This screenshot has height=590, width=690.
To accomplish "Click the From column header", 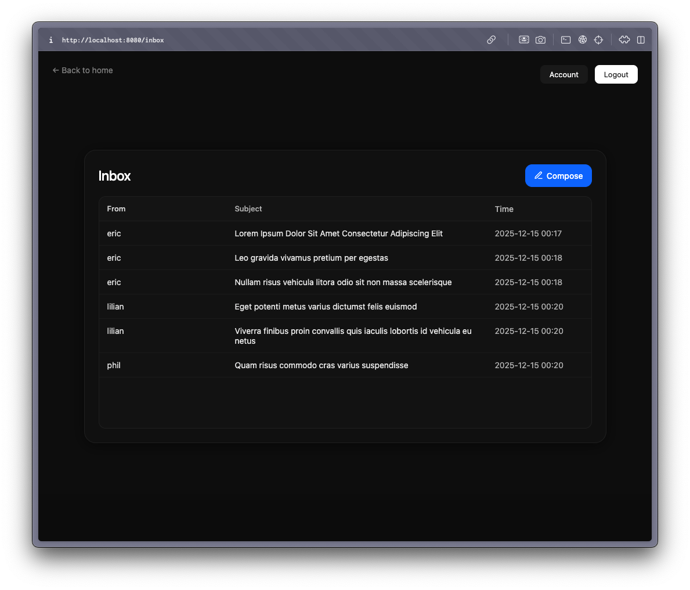I will (116, 208).
